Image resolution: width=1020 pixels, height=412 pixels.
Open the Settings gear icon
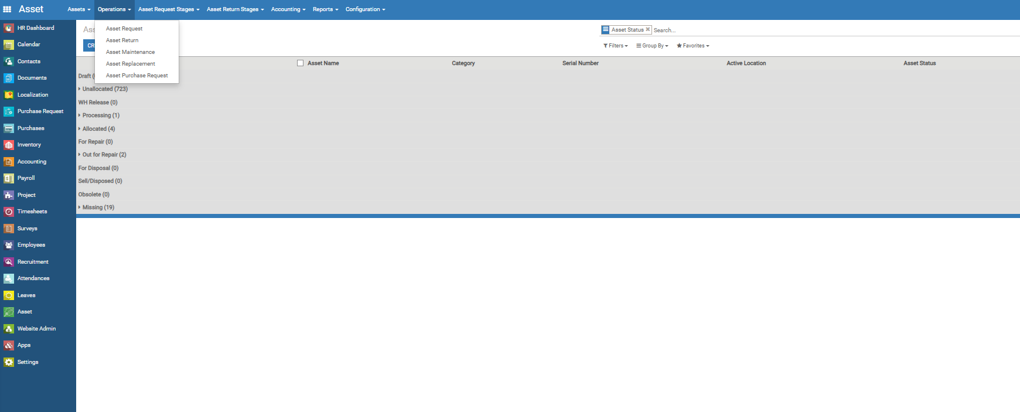9,362
